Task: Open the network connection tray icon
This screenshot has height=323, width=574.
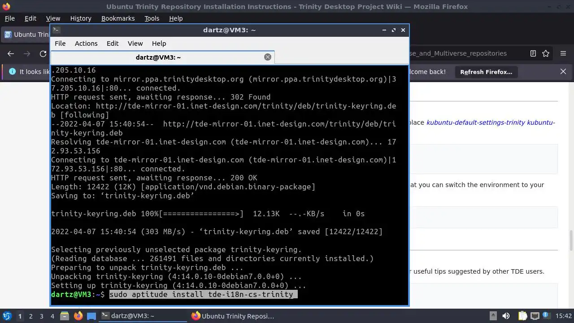Action: [535, 316]
